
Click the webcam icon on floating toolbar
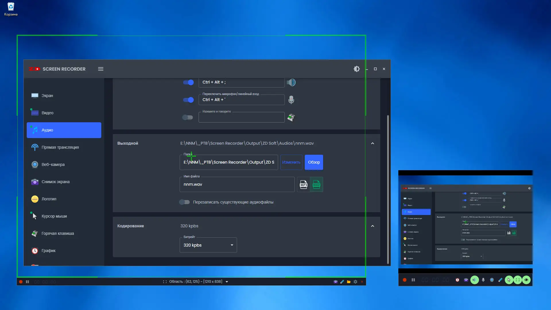point(492,280)
